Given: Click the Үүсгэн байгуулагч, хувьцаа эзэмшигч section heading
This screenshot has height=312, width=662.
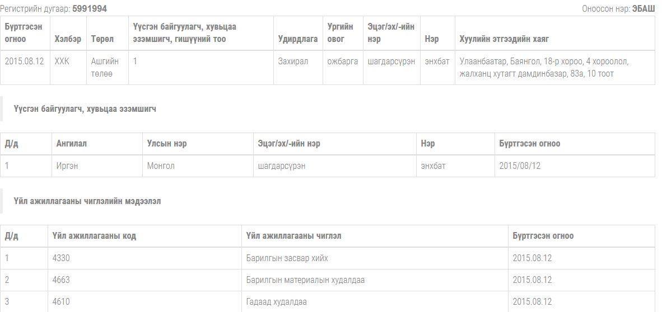Looking at the screenshot, I should point(85,109).
